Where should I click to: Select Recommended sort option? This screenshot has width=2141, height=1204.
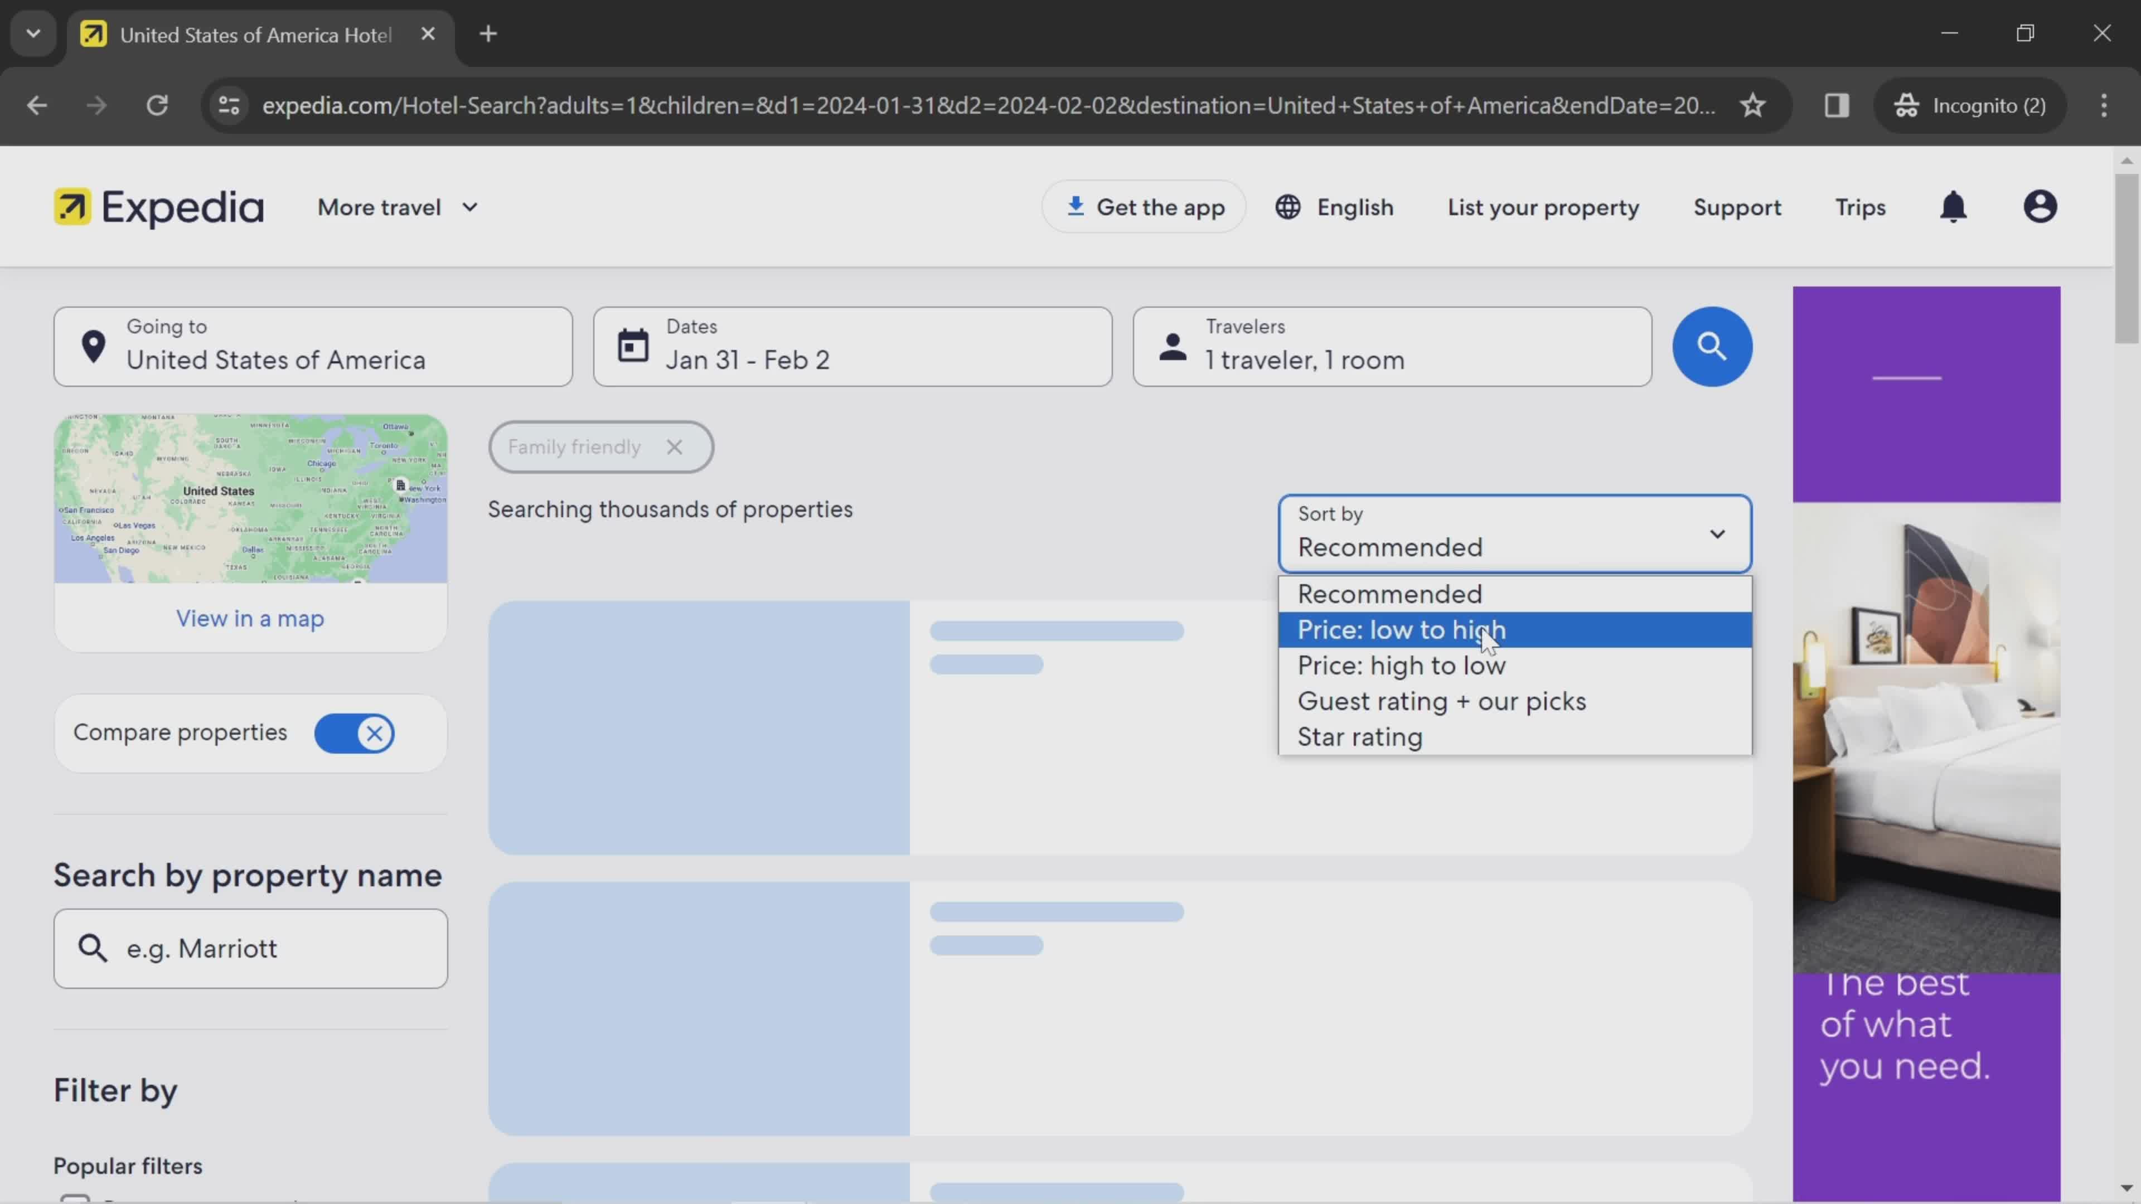point(1514,594)
